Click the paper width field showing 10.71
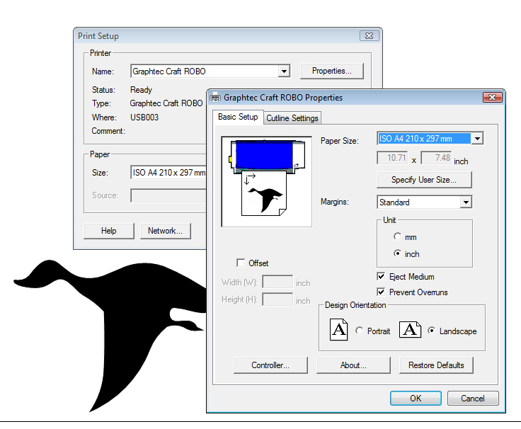The image size is (521, 429). (x=392, y=158)
